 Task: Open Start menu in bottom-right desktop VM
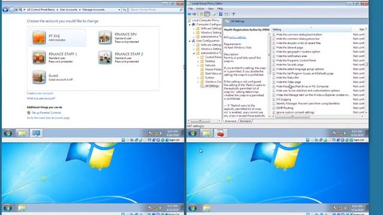pyautogui.click(x=193, y=208)
